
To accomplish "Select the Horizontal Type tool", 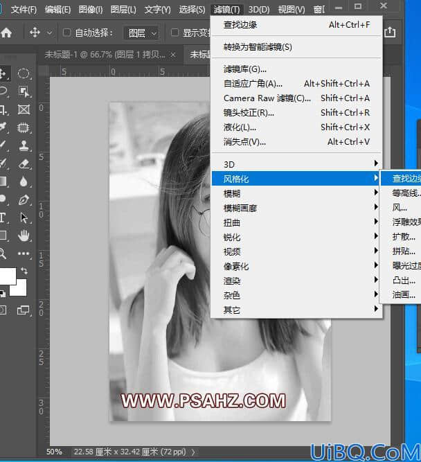I will (x=2, y=217).
